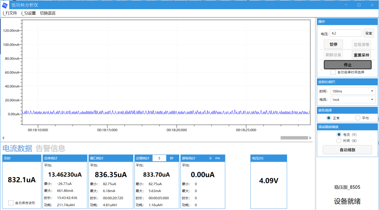Select the 时间 (X) zoom radio button
Screen dimensions: 379x210
pos(339,141)
